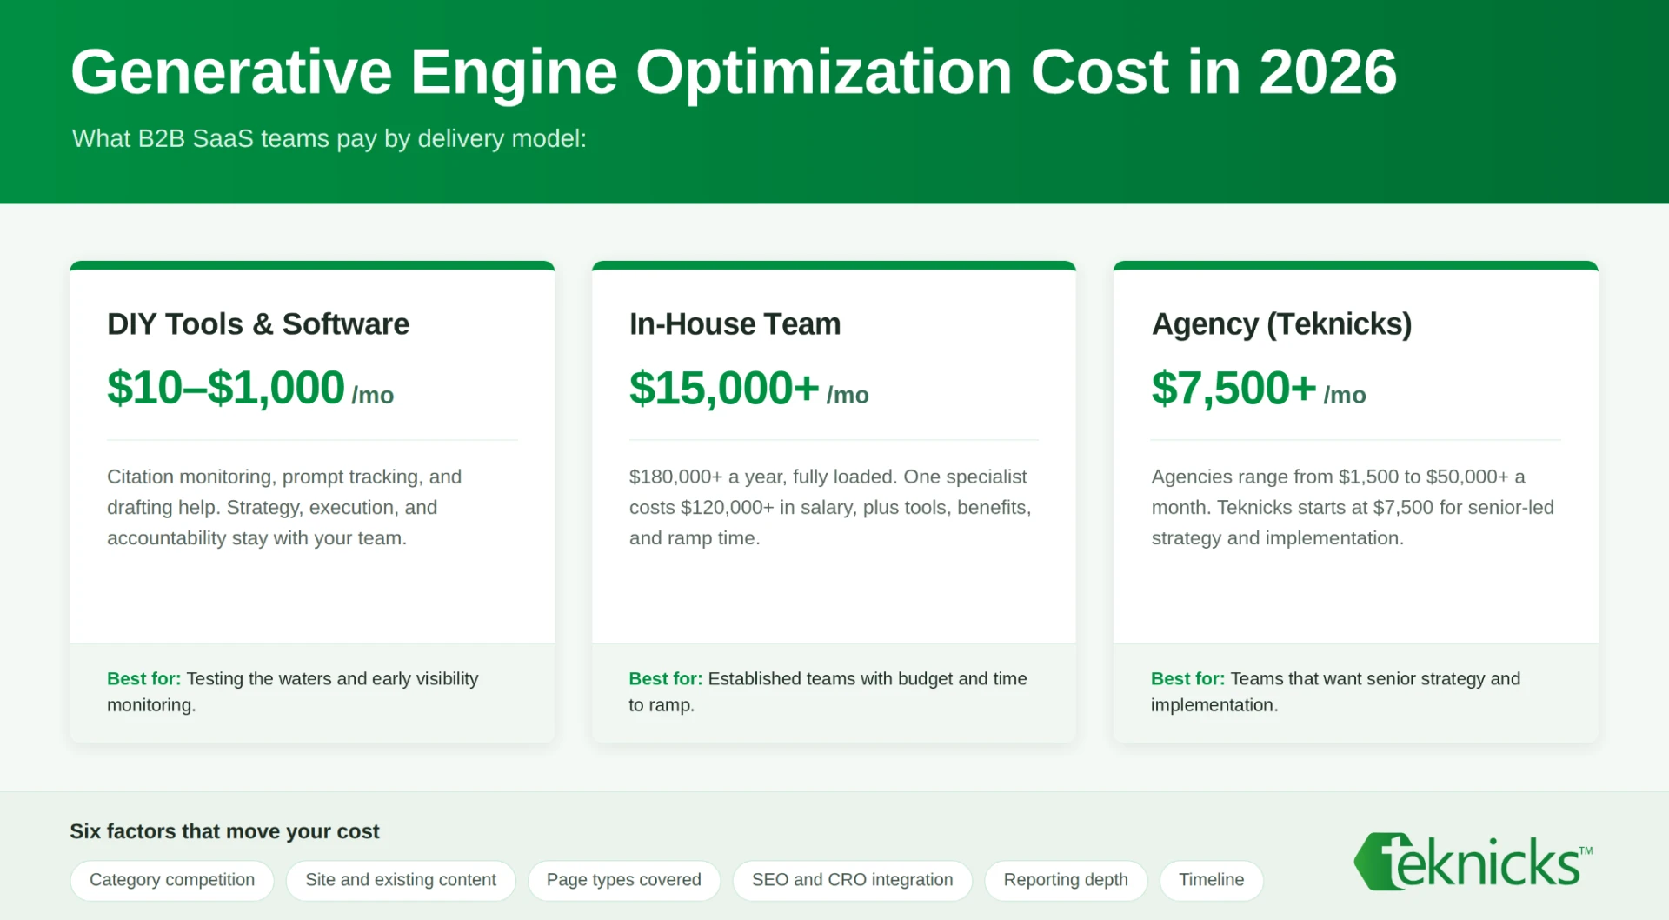
Task: Click the Six factors that move your cost heading
Action: (x=224, y=831)
